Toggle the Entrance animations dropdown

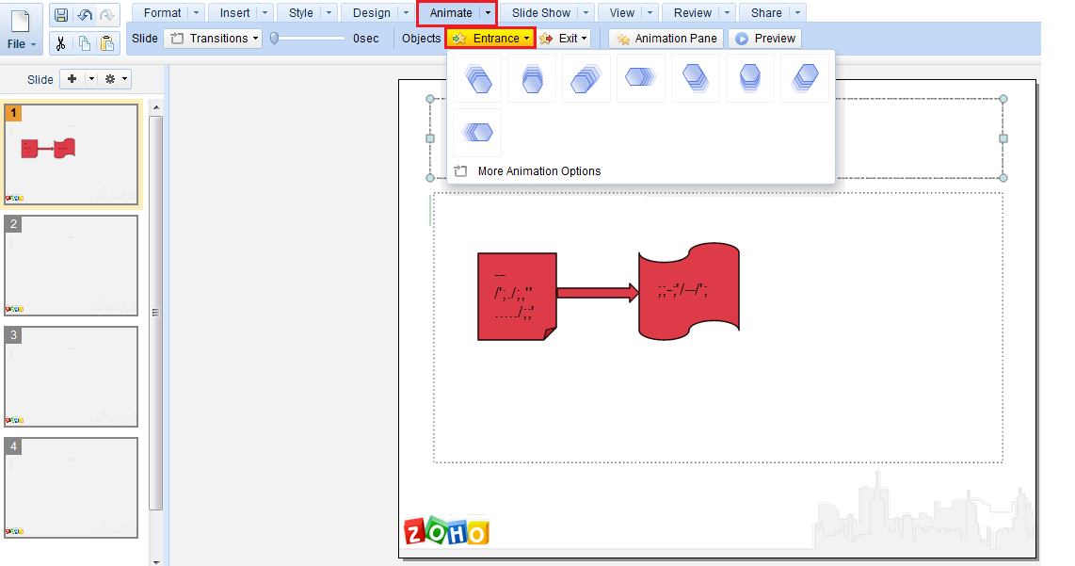coord(490,39)
